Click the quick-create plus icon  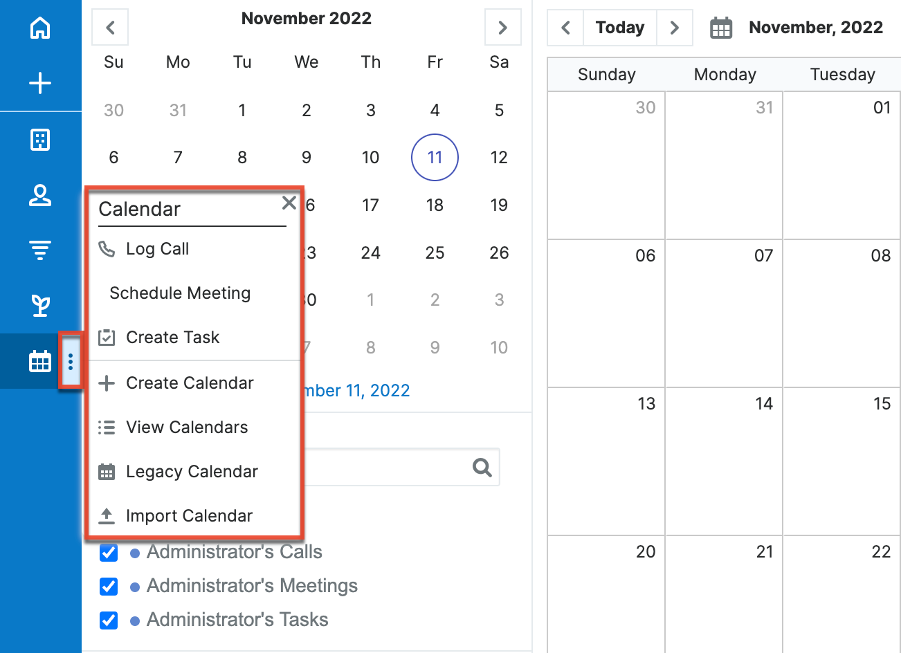point(41,83)
